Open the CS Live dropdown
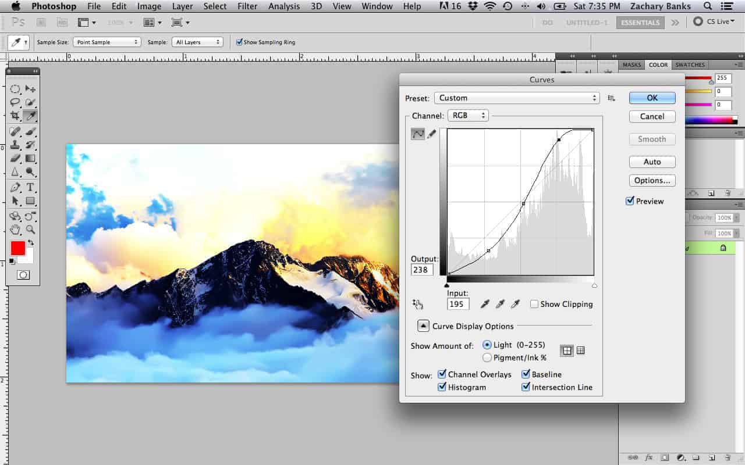 click(715, 22)
